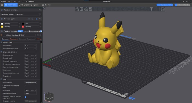Open filament 3 nit petg dropdown

coord(11,26)
